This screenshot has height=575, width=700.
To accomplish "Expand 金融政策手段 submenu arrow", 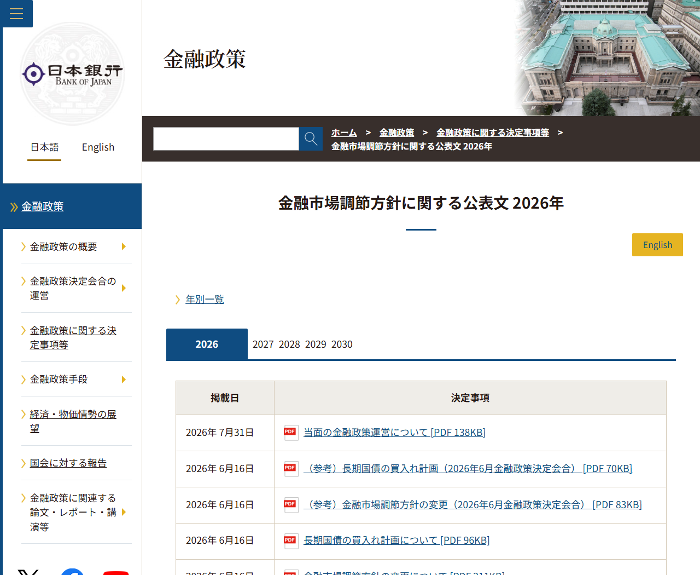I will (124, 380).
